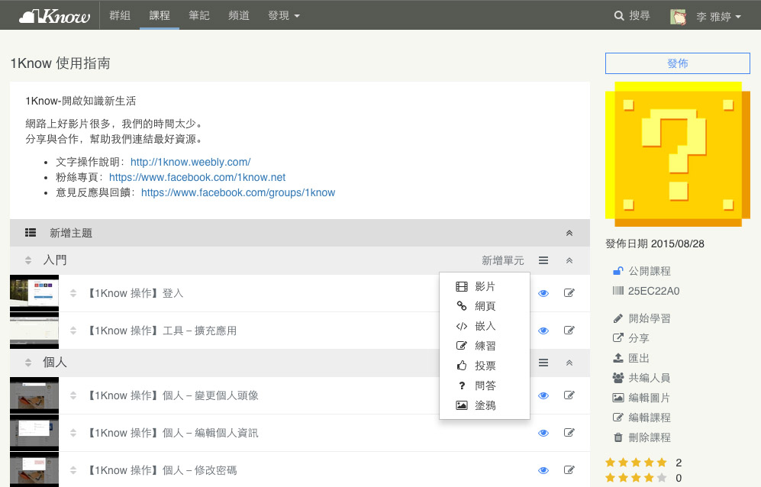Collapse all topics with 新增主題 chevron
Image resolution: width=761 pixels, height=487 pixels.
click(569, 233)
